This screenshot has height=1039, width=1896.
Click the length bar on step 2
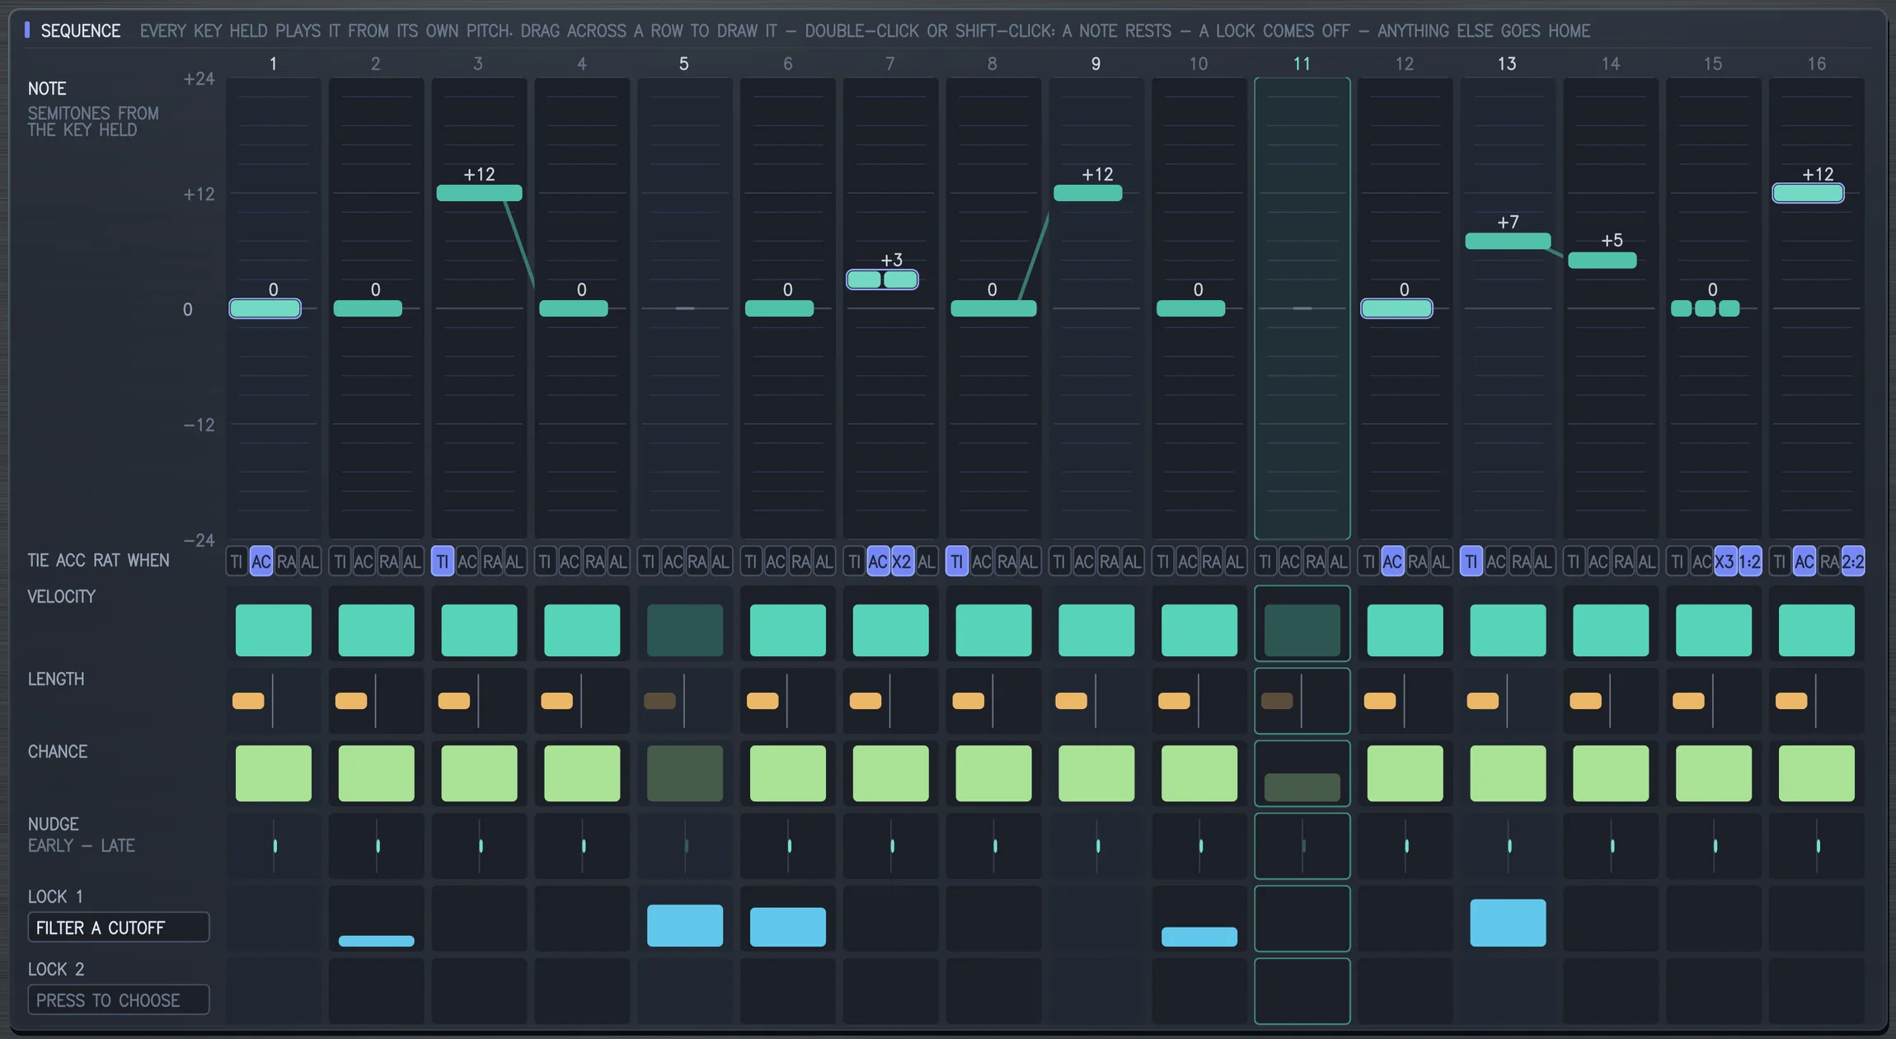(351, 701)
